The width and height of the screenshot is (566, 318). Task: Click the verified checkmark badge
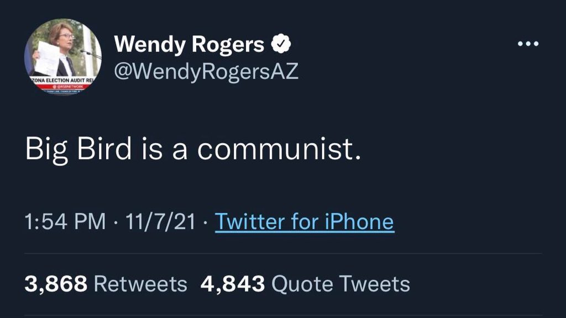pos(281,44)
